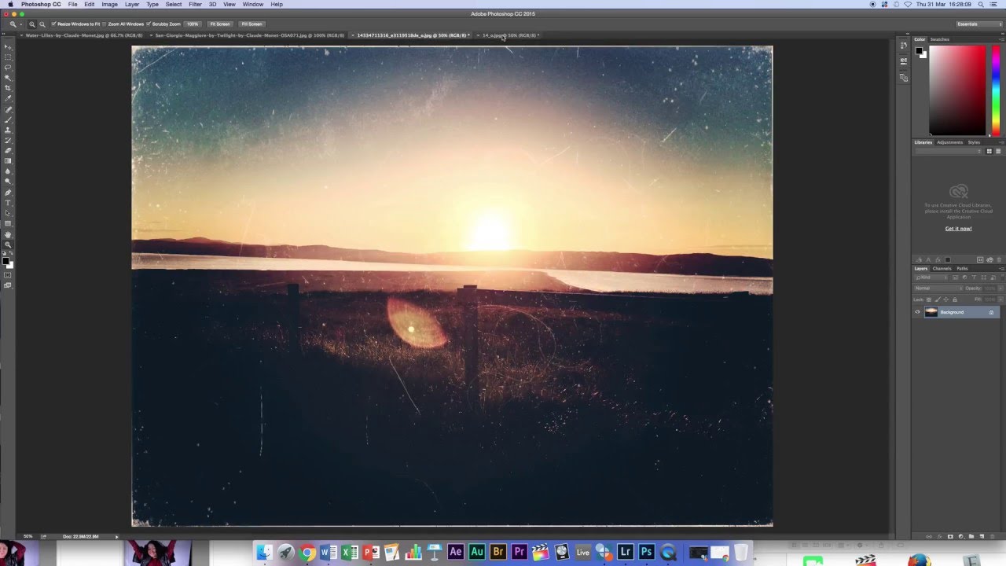The image size is (1006, 566).
Task: Switch to the Adjustments tab
Action: pyautogui.click(x=949, y=142)
